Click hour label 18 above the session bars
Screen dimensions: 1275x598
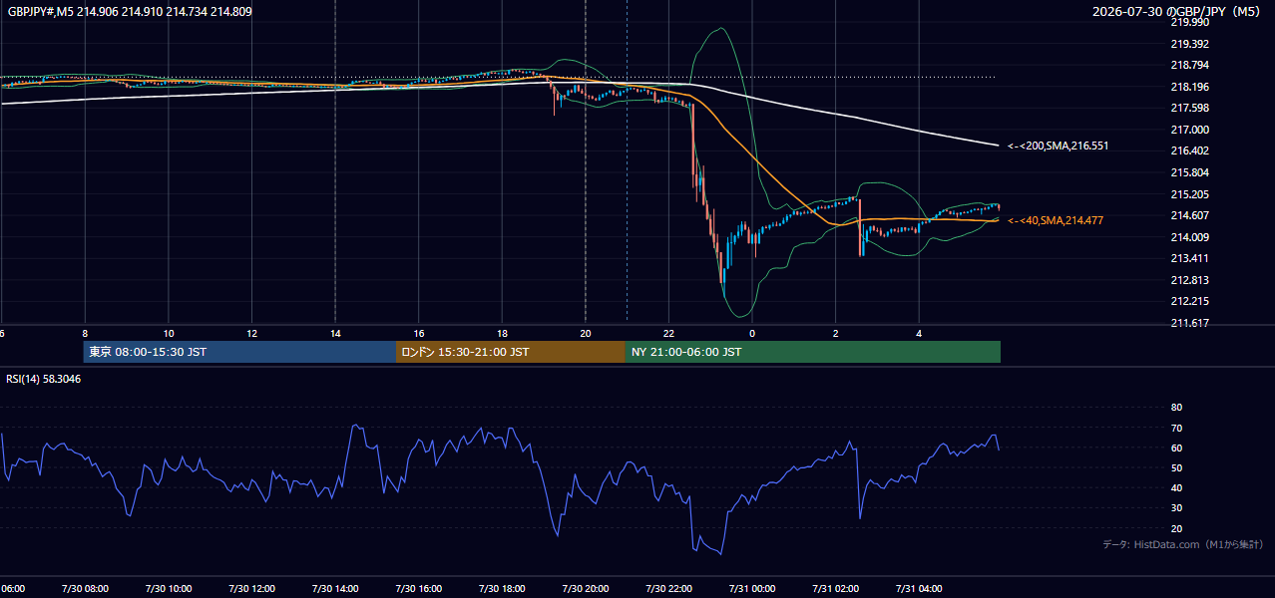pyautogui.click(x=502, y=334)
